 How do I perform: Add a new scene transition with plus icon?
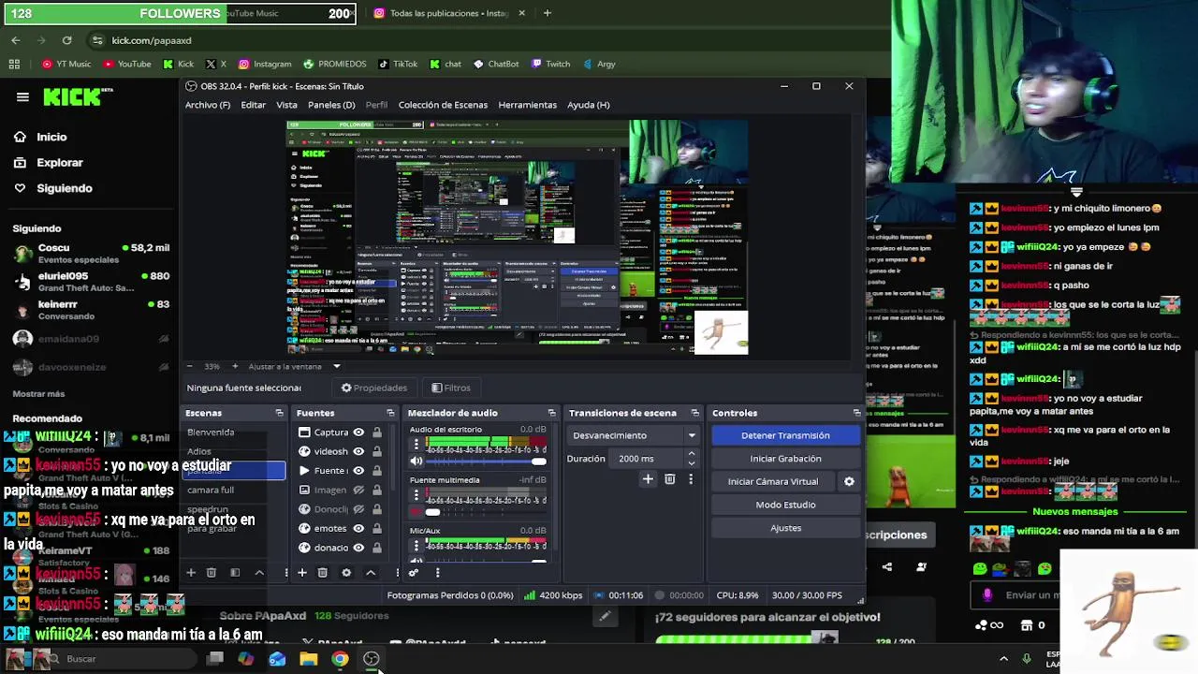tap(648, 479)
